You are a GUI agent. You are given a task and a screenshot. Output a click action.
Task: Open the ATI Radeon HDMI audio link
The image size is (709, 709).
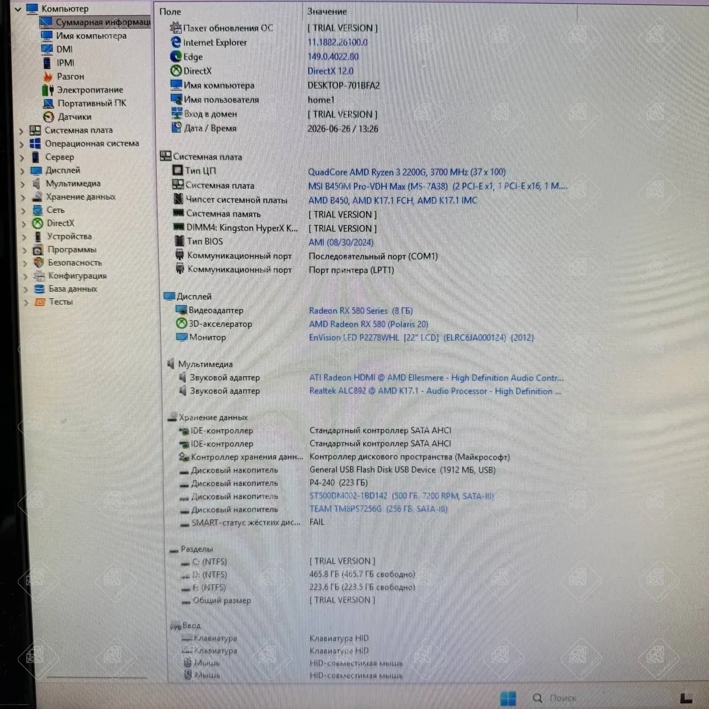coord(436,378)
